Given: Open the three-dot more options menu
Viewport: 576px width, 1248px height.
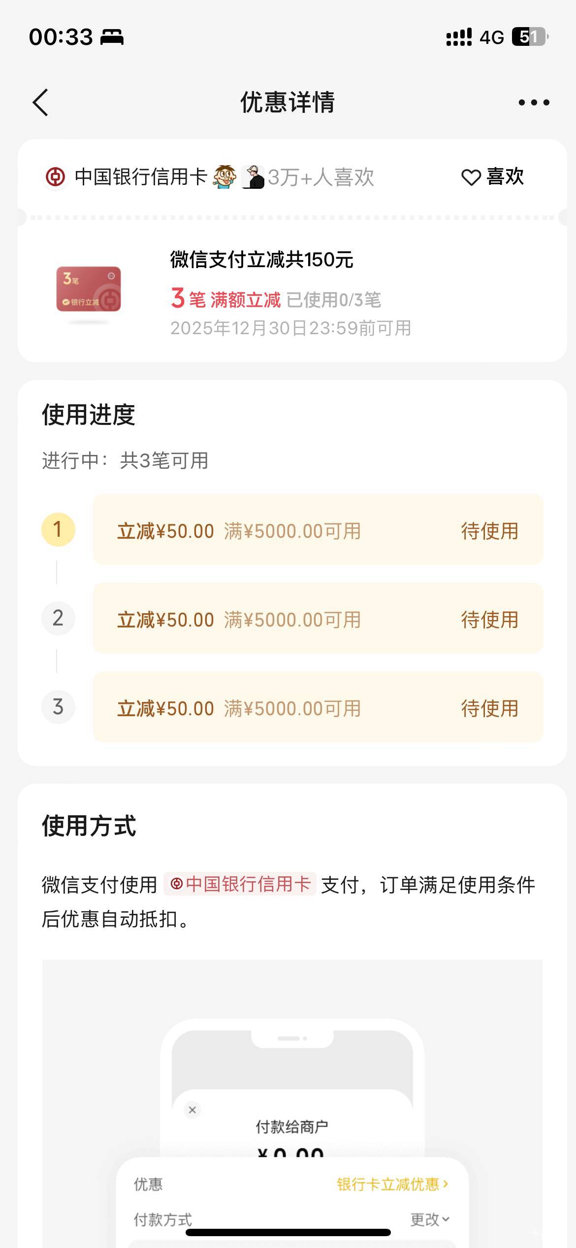Looking at the screenshot, I should click(534, 103).
